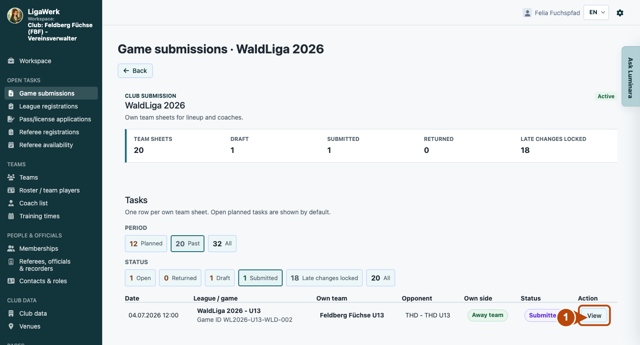Click the Memberships icon in sidebar
This screenshot has width=640, height=345.
tap(11, 249)
